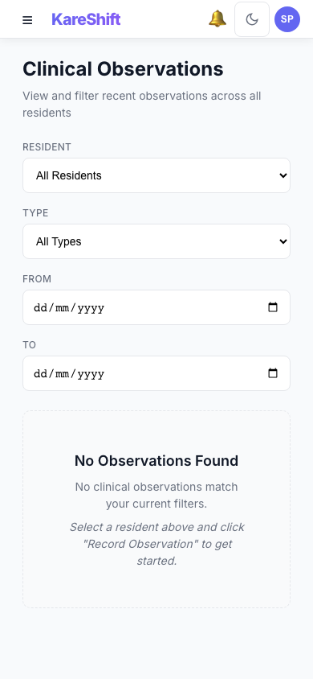The image size is (313, 679).
Task: Select the year segment of the To date
Action: point(91,374)
